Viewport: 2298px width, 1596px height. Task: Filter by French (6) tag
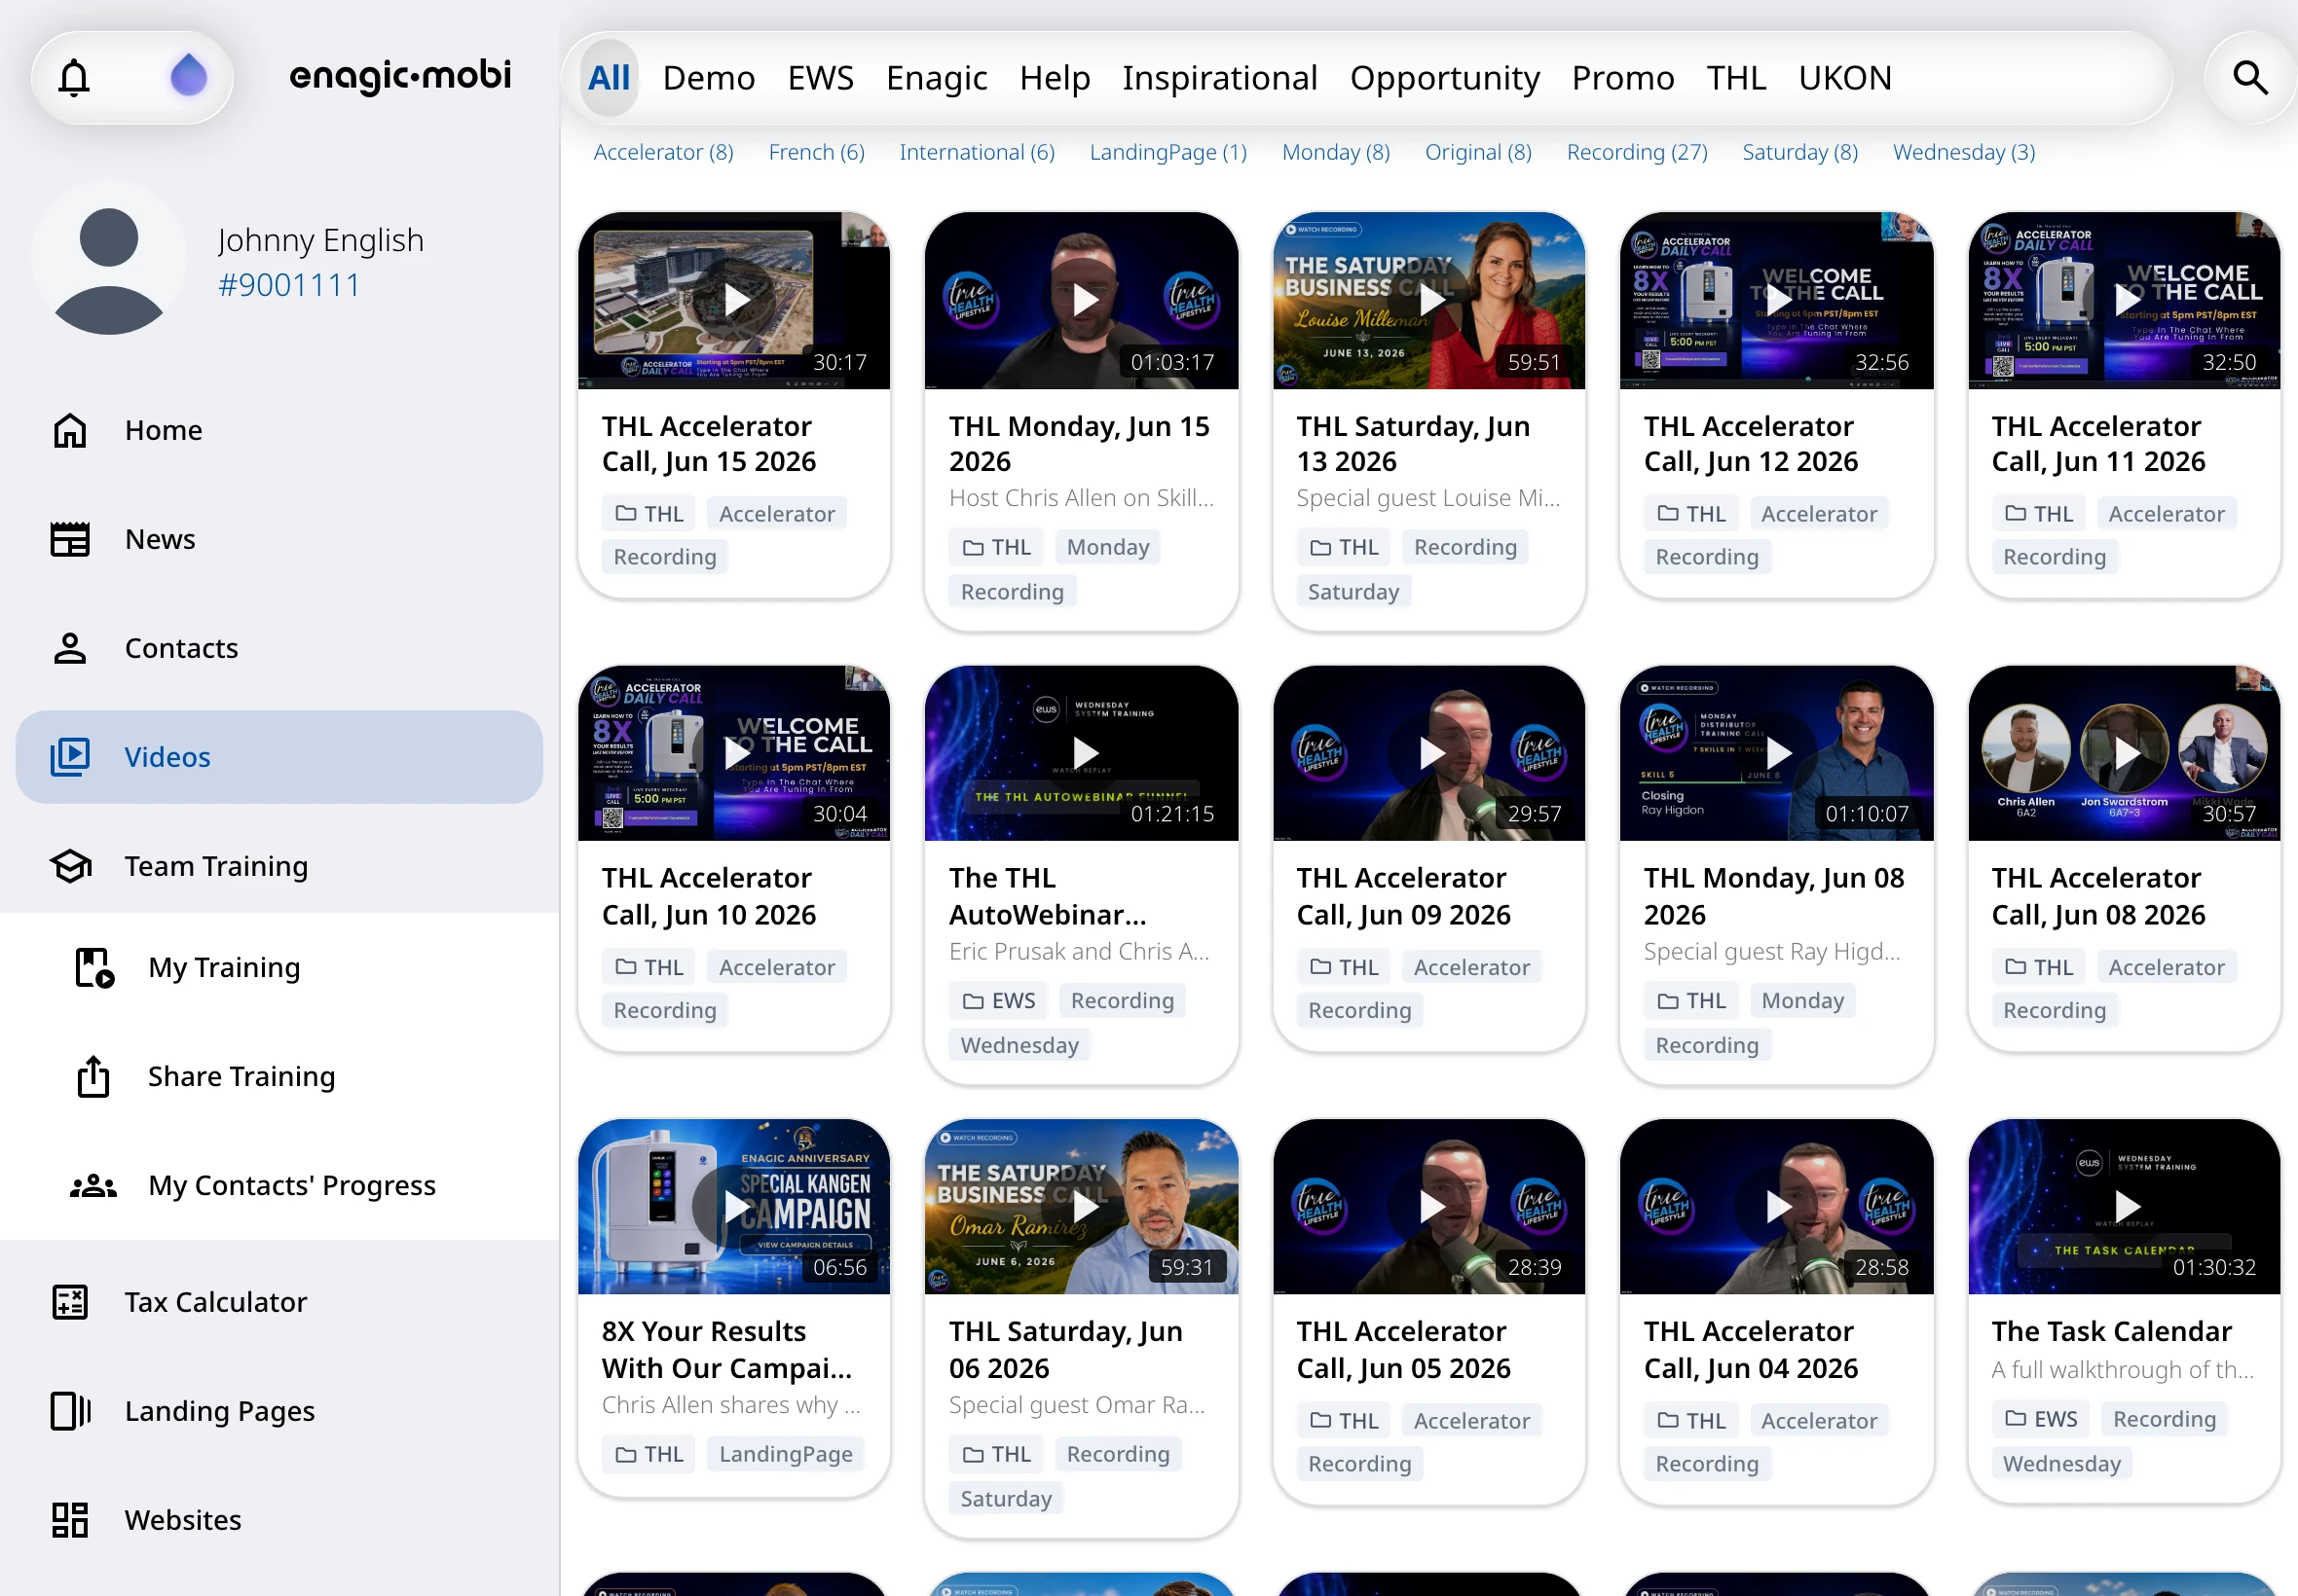(x=816, y=152)
